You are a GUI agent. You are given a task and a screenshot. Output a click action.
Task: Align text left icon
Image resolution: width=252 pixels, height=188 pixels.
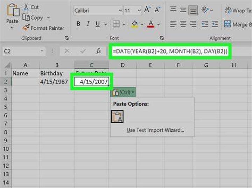coord(173,24)
